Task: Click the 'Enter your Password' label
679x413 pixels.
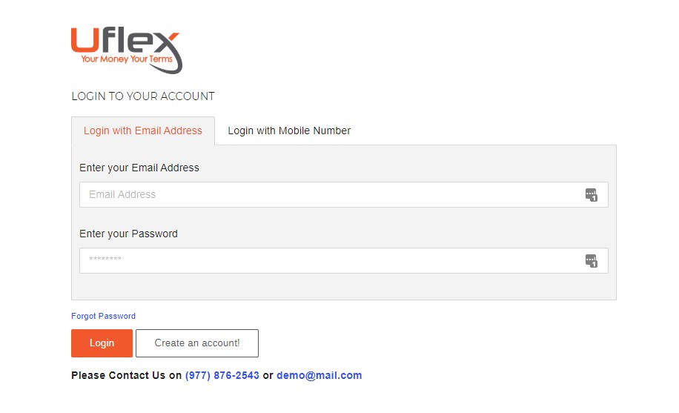Action: (x=129, y=234)
